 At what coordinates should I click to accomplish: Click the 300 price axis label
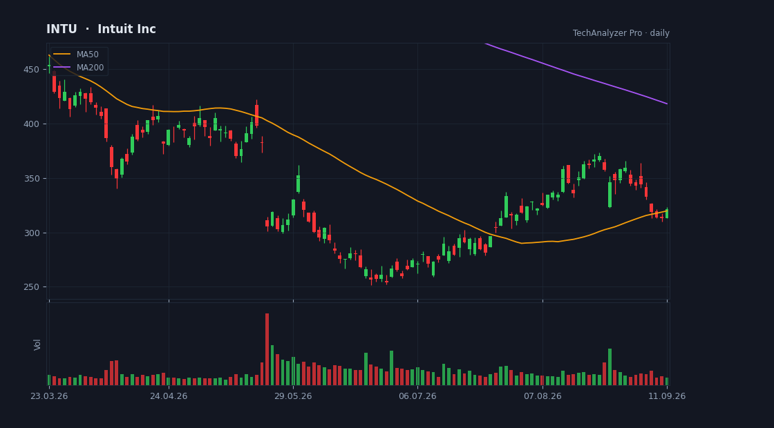click(31, 233)
